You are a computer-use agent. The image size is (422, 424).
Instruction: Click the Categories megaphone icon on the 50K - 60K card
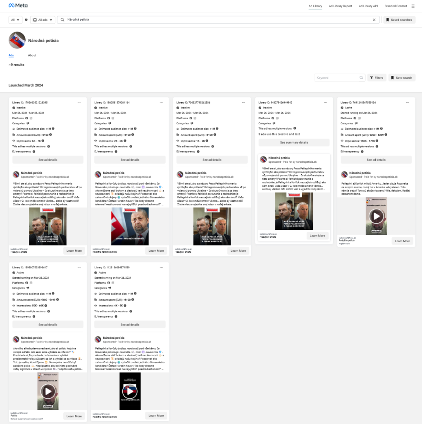point(28,288)
